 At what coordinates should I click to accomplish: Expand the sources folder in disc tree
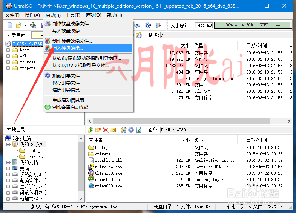(x=8, y=62)
